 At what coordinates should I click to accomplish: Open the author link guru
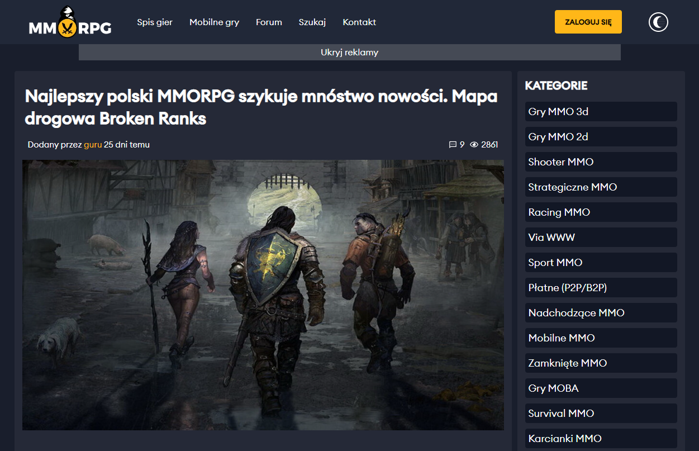[93, 145]
